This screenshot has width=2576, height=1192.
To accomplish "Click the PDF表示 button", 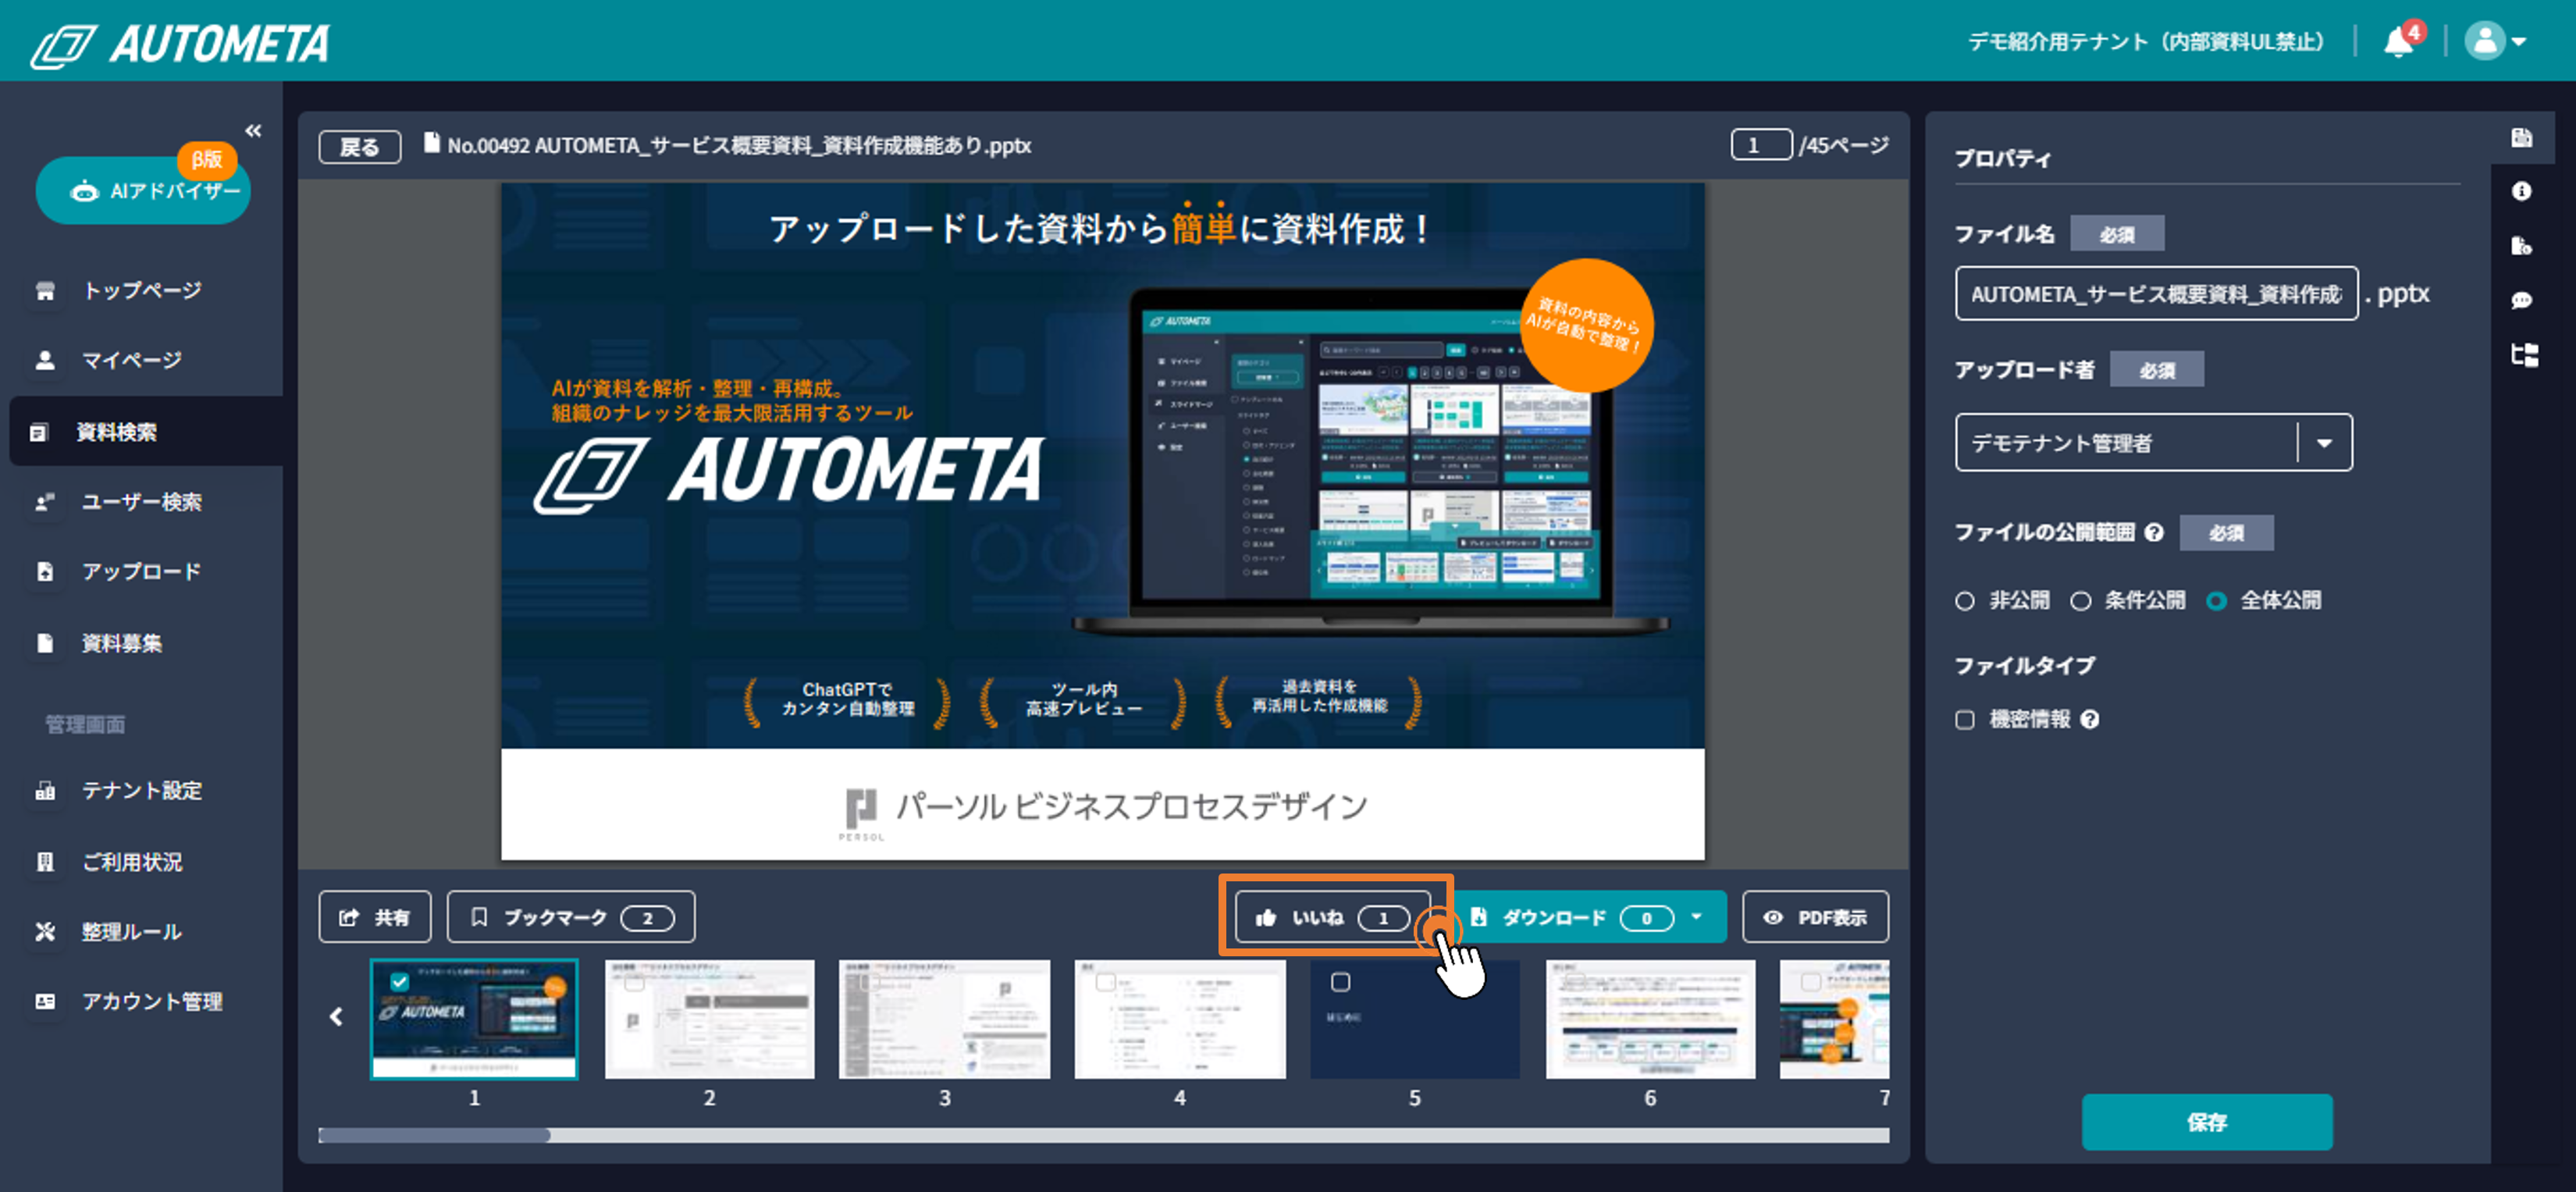I will pos(1815,917).
